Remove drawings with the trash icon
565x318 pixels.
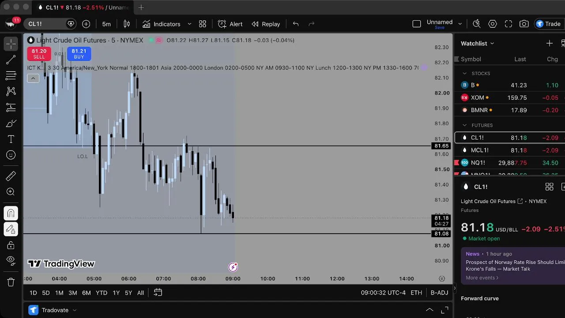(11, 282)
